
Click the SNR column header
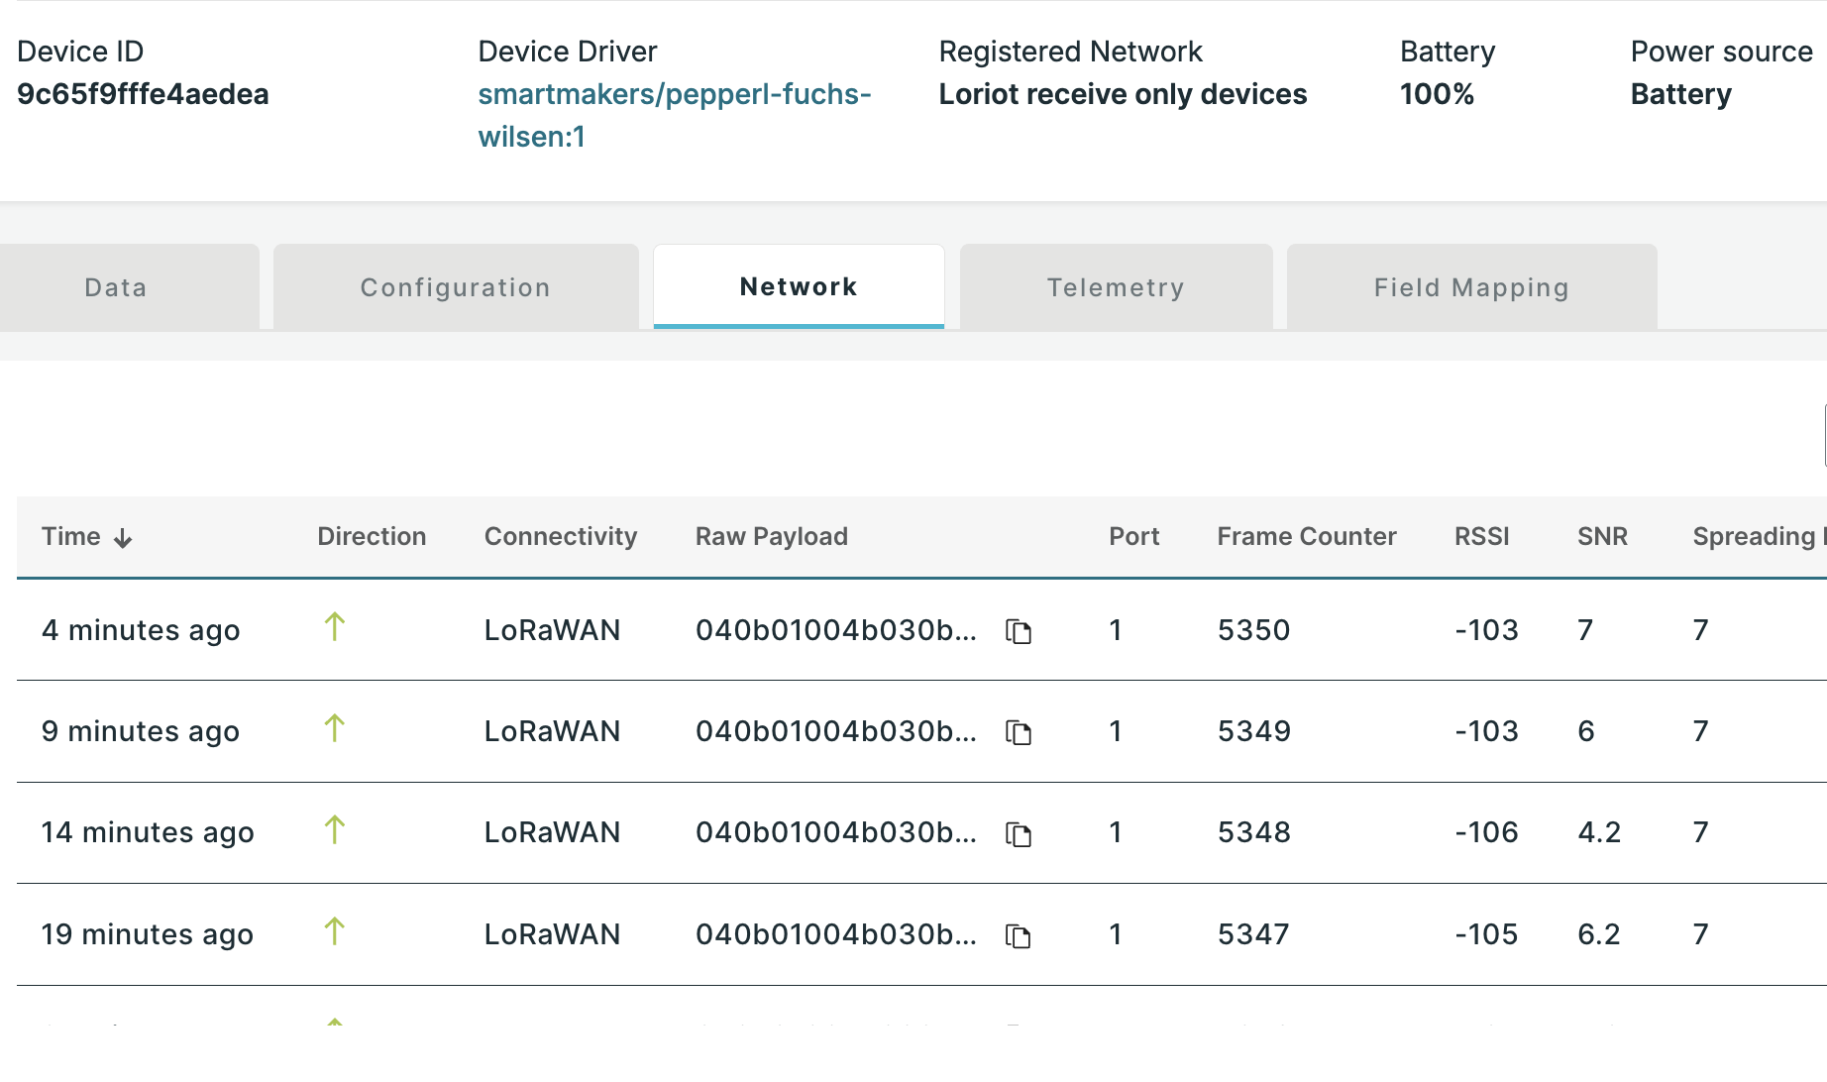(x=1602, y=536)
